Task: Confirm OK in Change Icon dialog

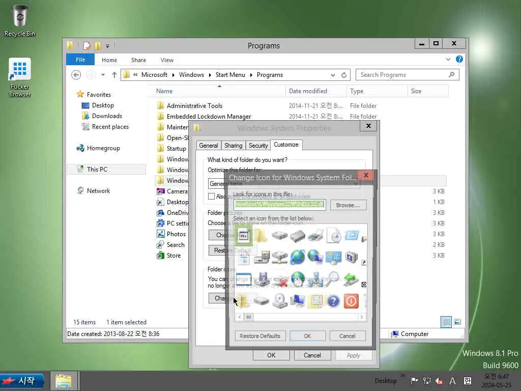Action: coord(308,336)
